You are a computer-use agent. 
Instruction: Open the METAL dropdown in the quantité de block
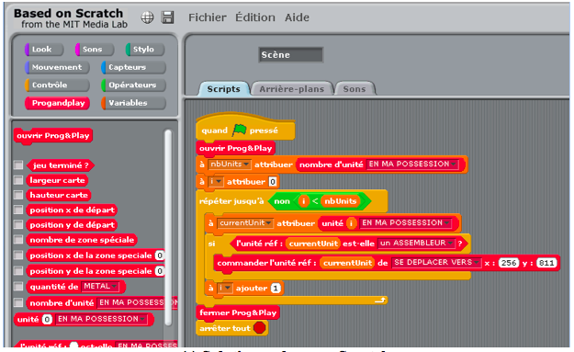(100, 286)
